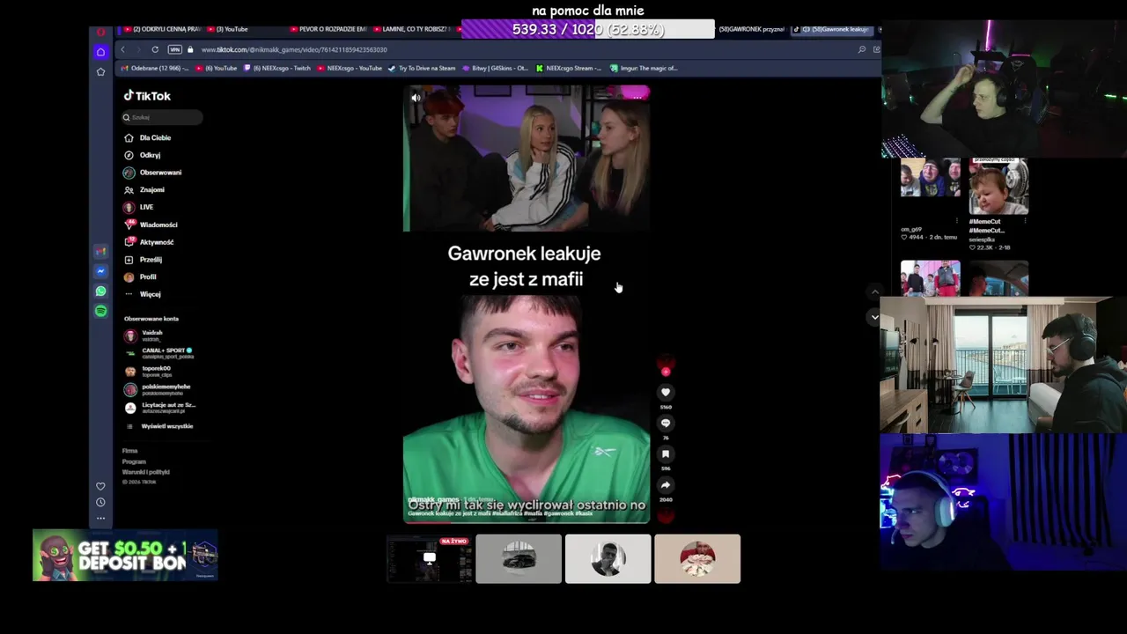Open the Try To Drive na Steam bookmark
This screenshot has width=1127, height=634.
click(423, 68)
